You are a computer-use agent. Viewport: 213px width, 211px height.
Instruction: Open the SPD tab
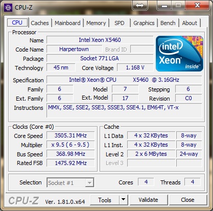[x=120, y=23]
